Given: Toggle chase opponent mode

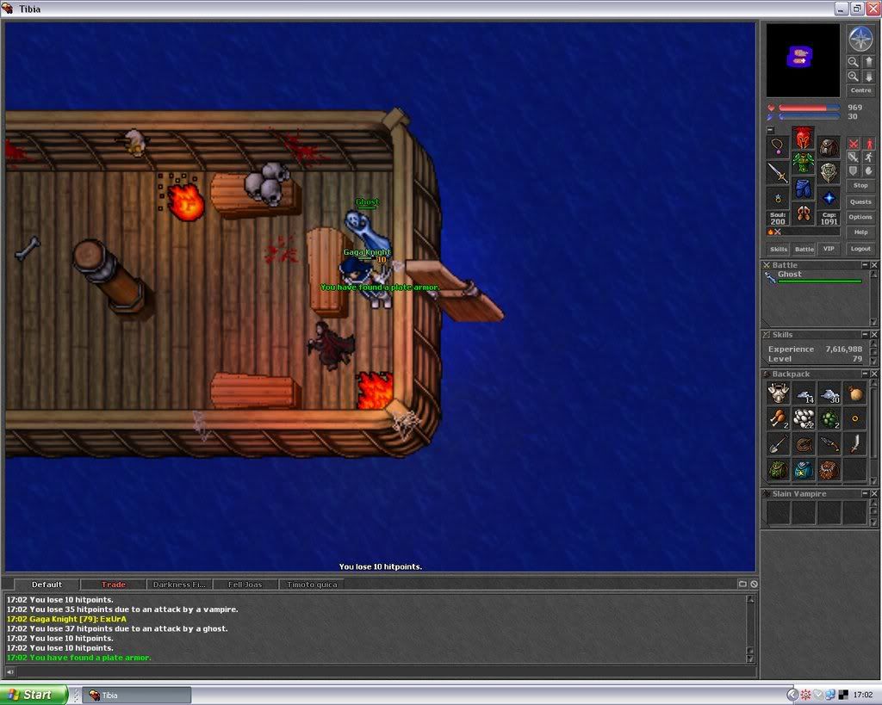Looking at the screenshot, I should [868, 158].
